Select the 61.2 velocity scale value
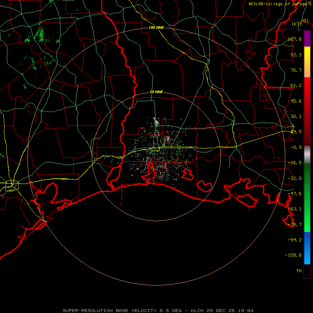The image size is (313, 313). point(296,86)
